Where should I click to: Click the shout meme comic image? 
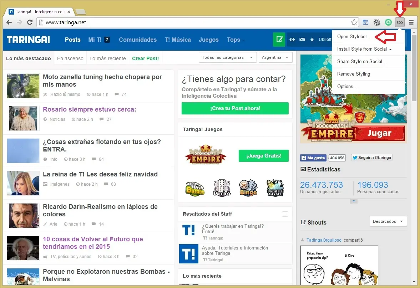point(339,266)
